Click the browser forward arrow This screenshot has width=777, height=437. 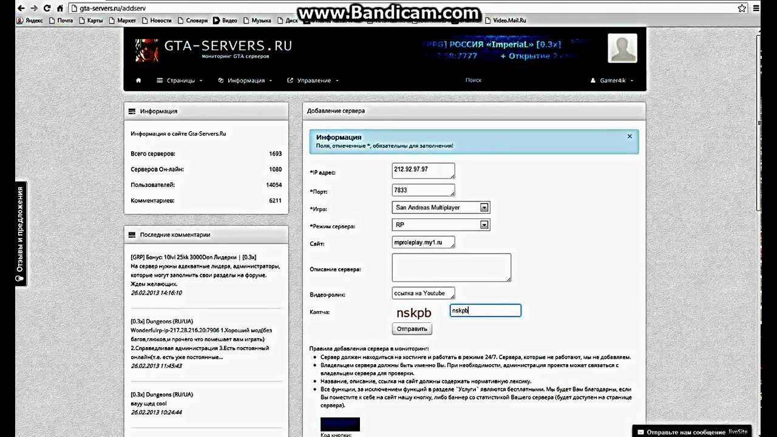[34, 8]
